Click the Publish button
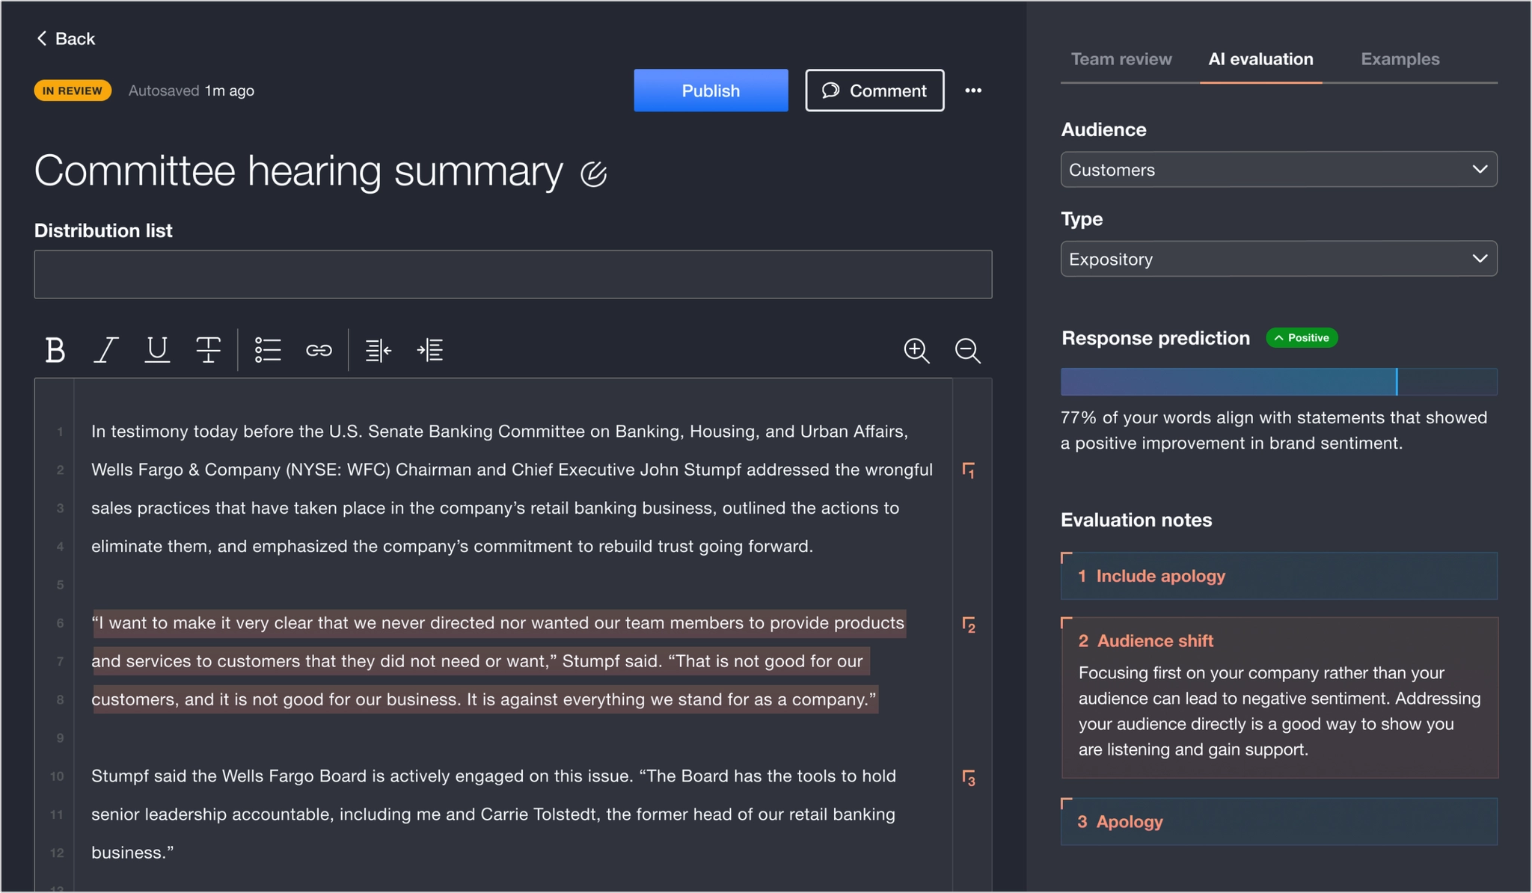The image size is (1532, 893). [711, 90]
